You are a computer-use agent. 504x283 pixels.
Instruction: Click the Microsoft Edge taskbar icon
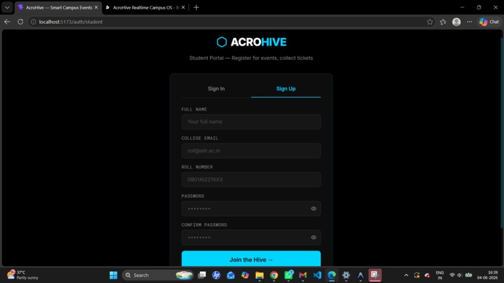coord(331,276)
